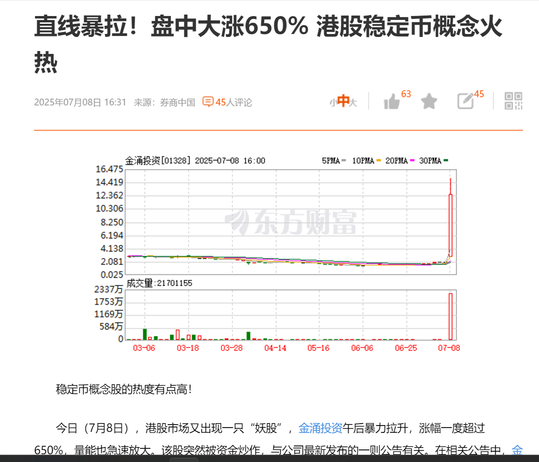This screenshot has height=462, width=539.
Task: Click the 金涌投资 stock chart image
Action: click(277, 254)
